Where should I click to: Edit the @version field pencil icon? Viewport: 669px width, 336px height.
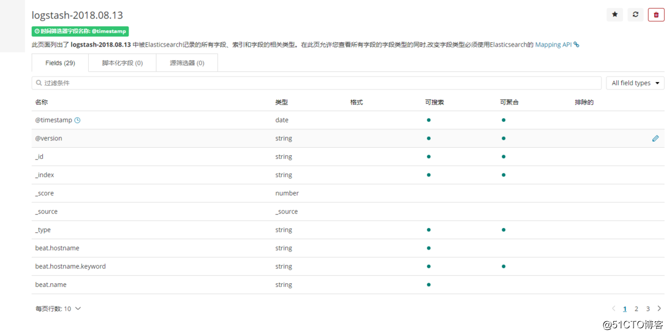click(x=656, y=139)
